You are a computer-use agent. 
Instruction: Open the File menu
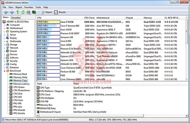point(4,7)
